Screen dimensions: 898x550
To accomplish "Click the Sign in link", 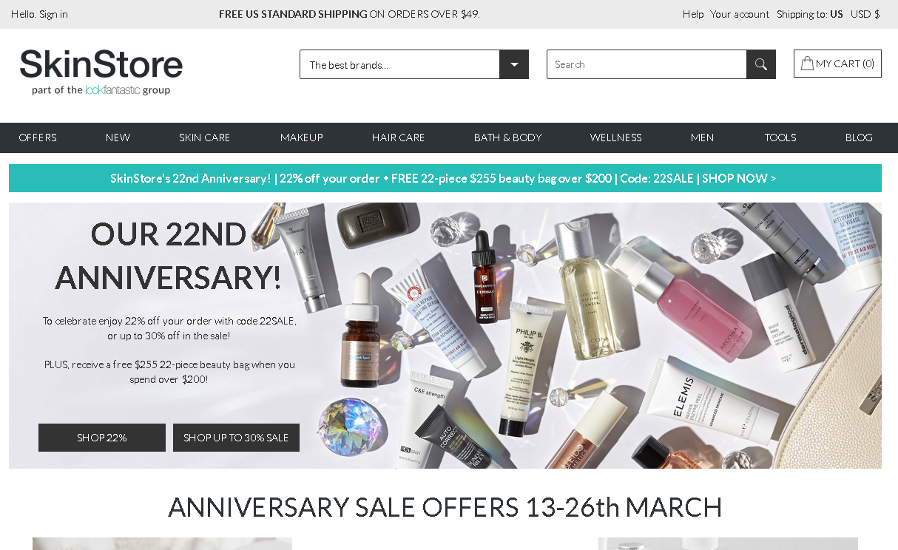I will coord(53,14).
